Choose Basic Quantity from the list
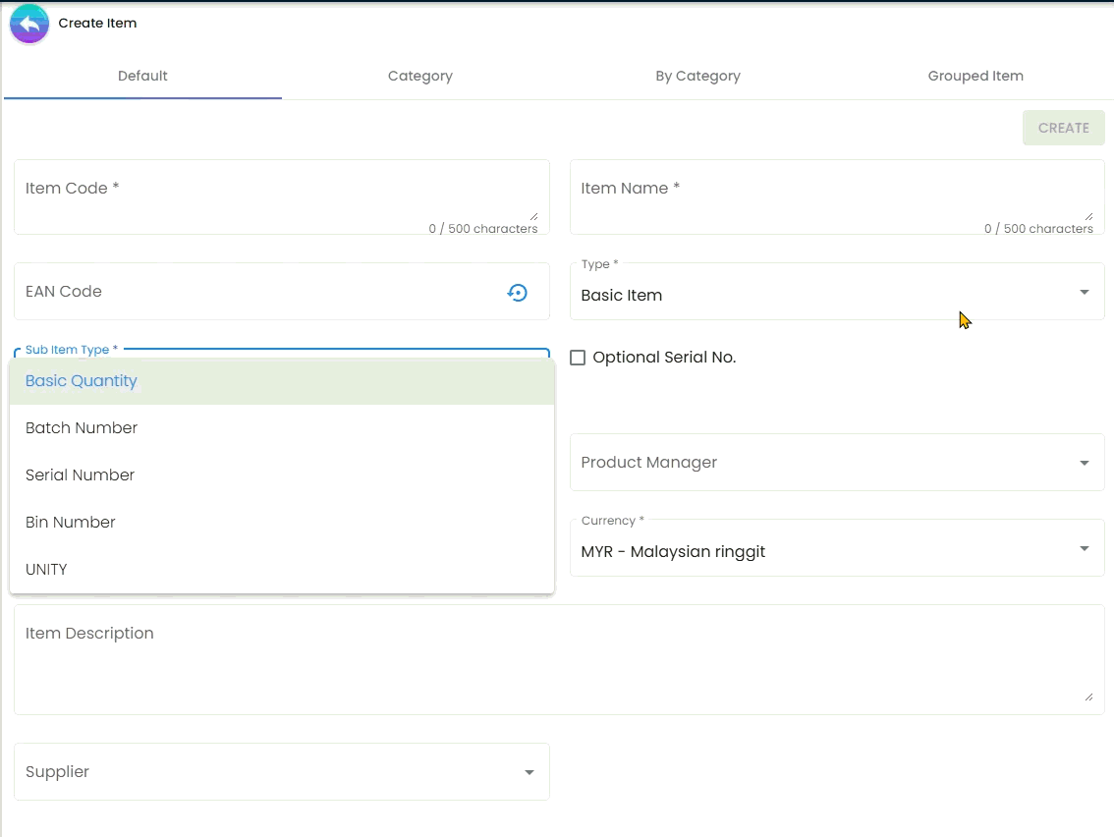 pos(82,381)
